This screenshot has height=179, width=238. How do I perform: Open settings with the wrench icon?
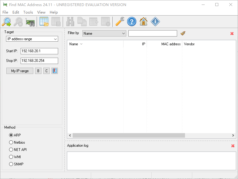[x=120, y=22]
